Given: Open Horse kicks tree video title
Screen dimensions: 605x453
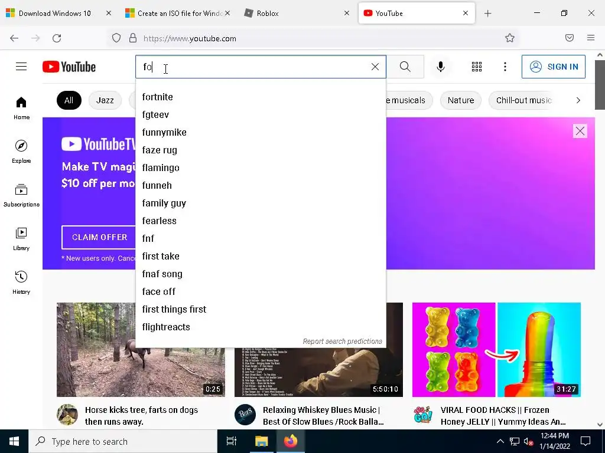Looking at the screenshot, I should [141, 416].
